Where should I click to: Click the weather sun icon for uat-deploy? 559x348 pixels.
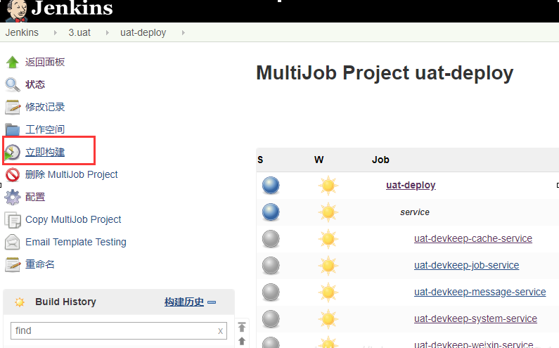[x=328, y=186]
